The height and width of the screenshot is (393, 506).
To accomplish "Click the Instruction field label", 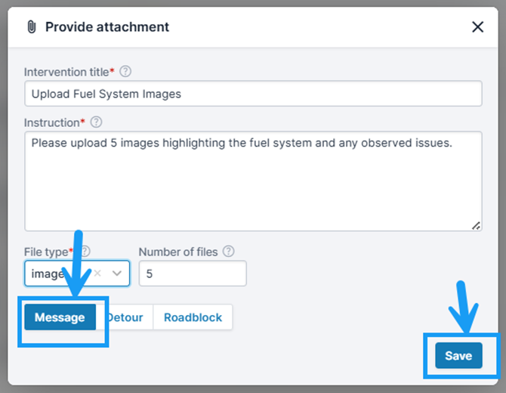I will coord(51,122).
